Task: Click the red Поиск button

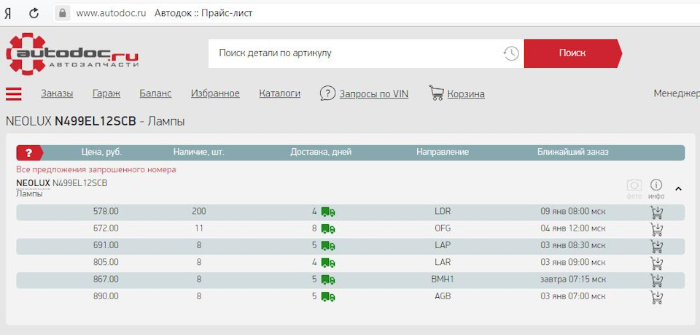Action: click(x=573, y=53)
